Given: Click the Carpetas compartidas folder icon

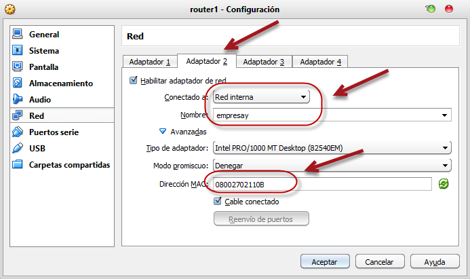Looking at the screenshot, I should [18, 165].
